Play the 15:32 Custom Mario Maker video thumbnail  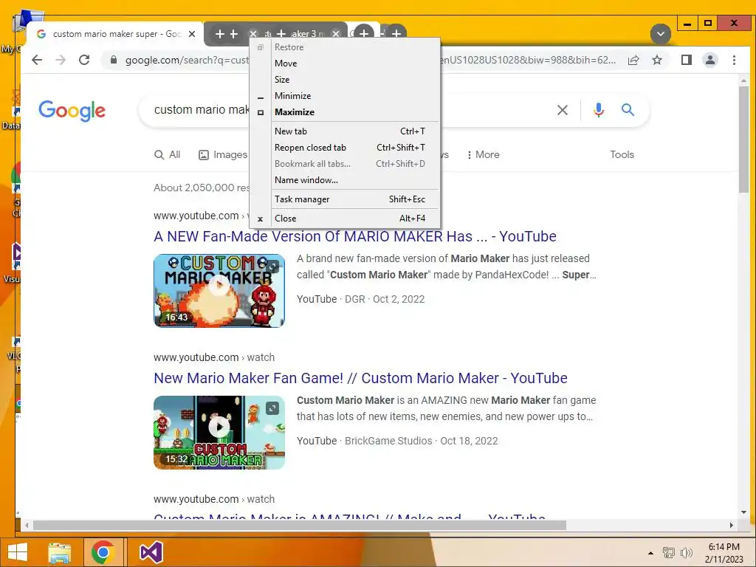[x=219, y=433]
